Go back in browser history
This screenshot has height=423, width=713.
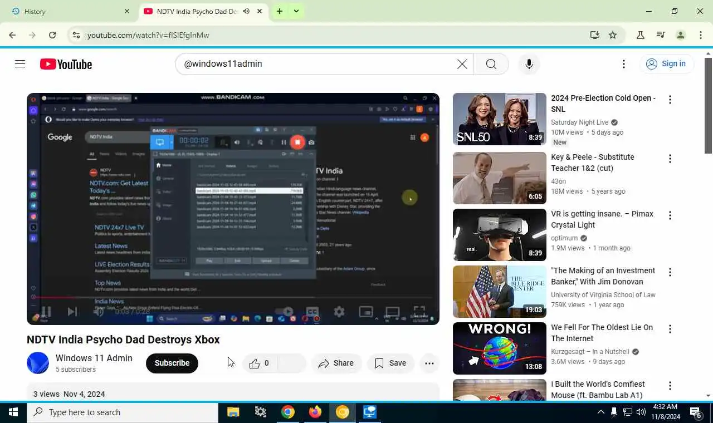pos(12,35)
